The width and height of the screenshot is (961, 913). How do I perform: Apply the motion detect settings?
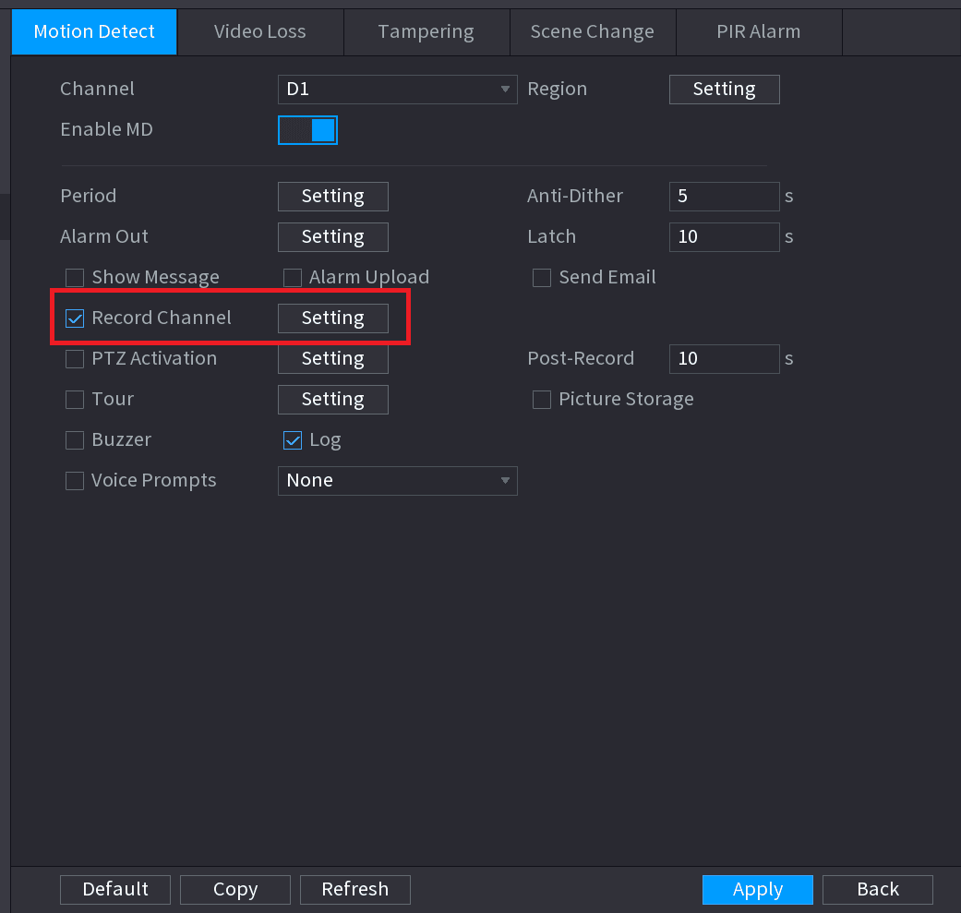[758, 889]
